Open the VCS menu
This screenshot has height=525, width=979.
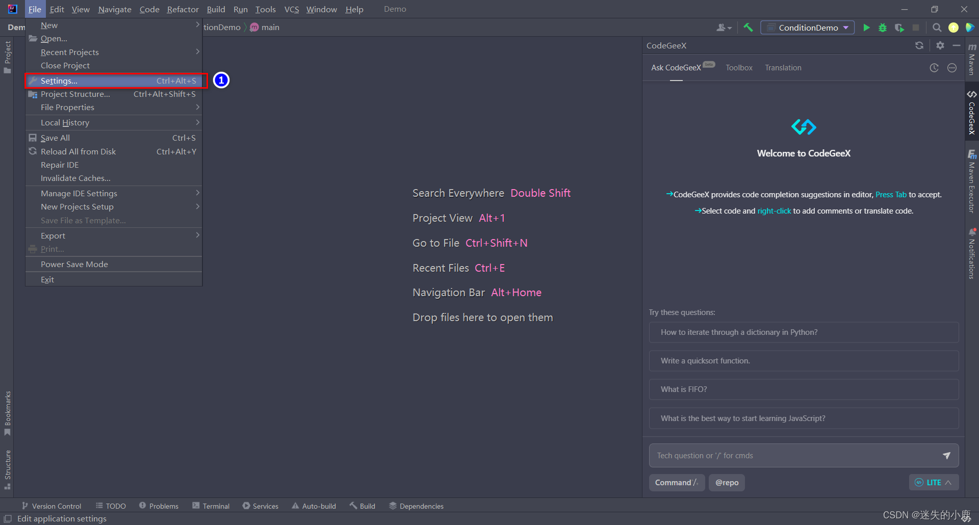coord(292,9)
